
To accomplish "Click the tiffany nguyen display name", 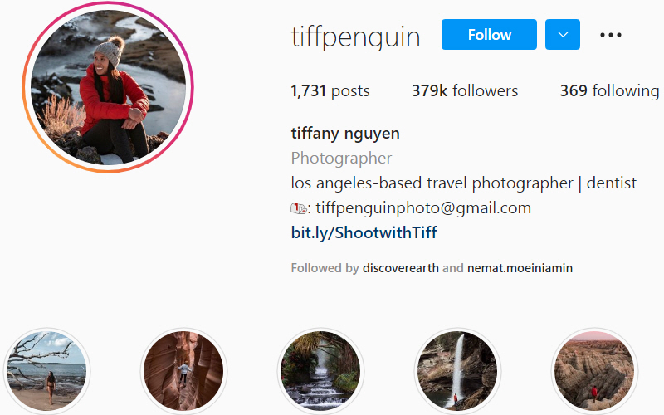I will [345, 134].
